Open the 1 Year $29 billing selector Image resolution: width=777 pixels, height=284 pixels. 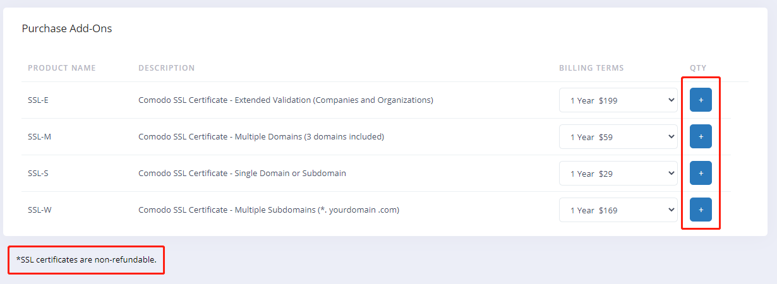(x=618, y=173)
